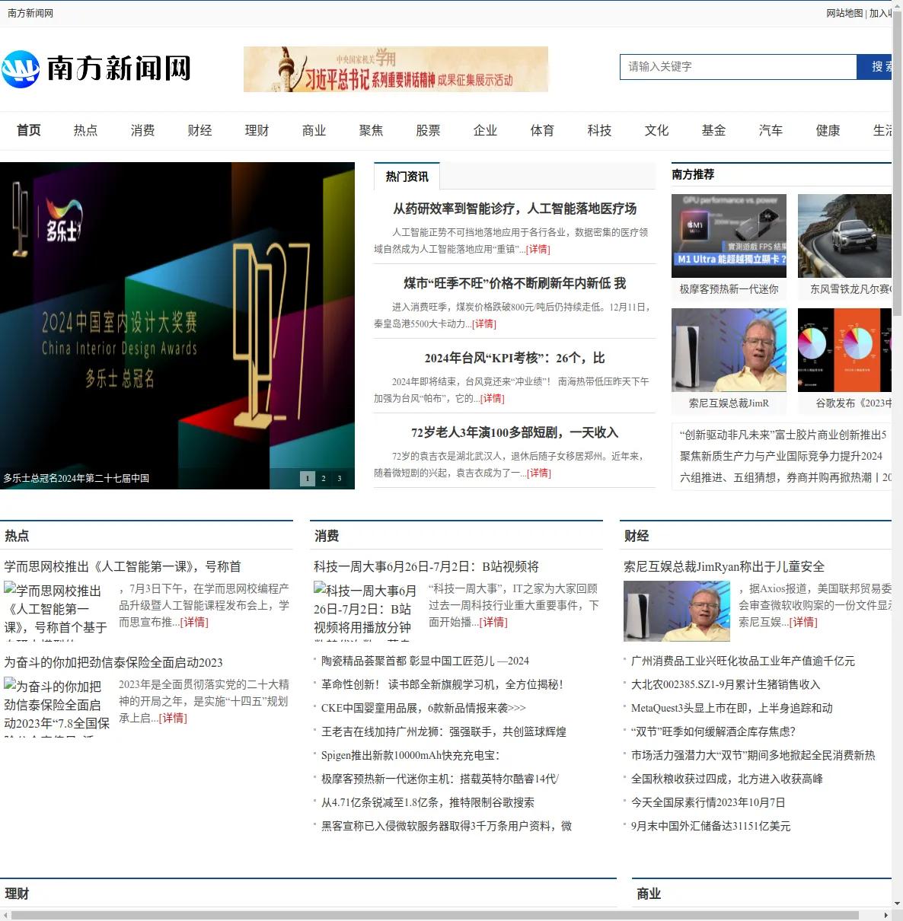Viewport: 903px width, 921px height.
Task: Click 详情 under the 人工智能 医疗 article
Action: click(x=538, y=249)
